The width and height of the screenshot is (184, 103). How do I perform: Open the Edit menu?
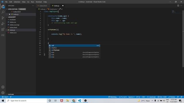click(11, 2)
